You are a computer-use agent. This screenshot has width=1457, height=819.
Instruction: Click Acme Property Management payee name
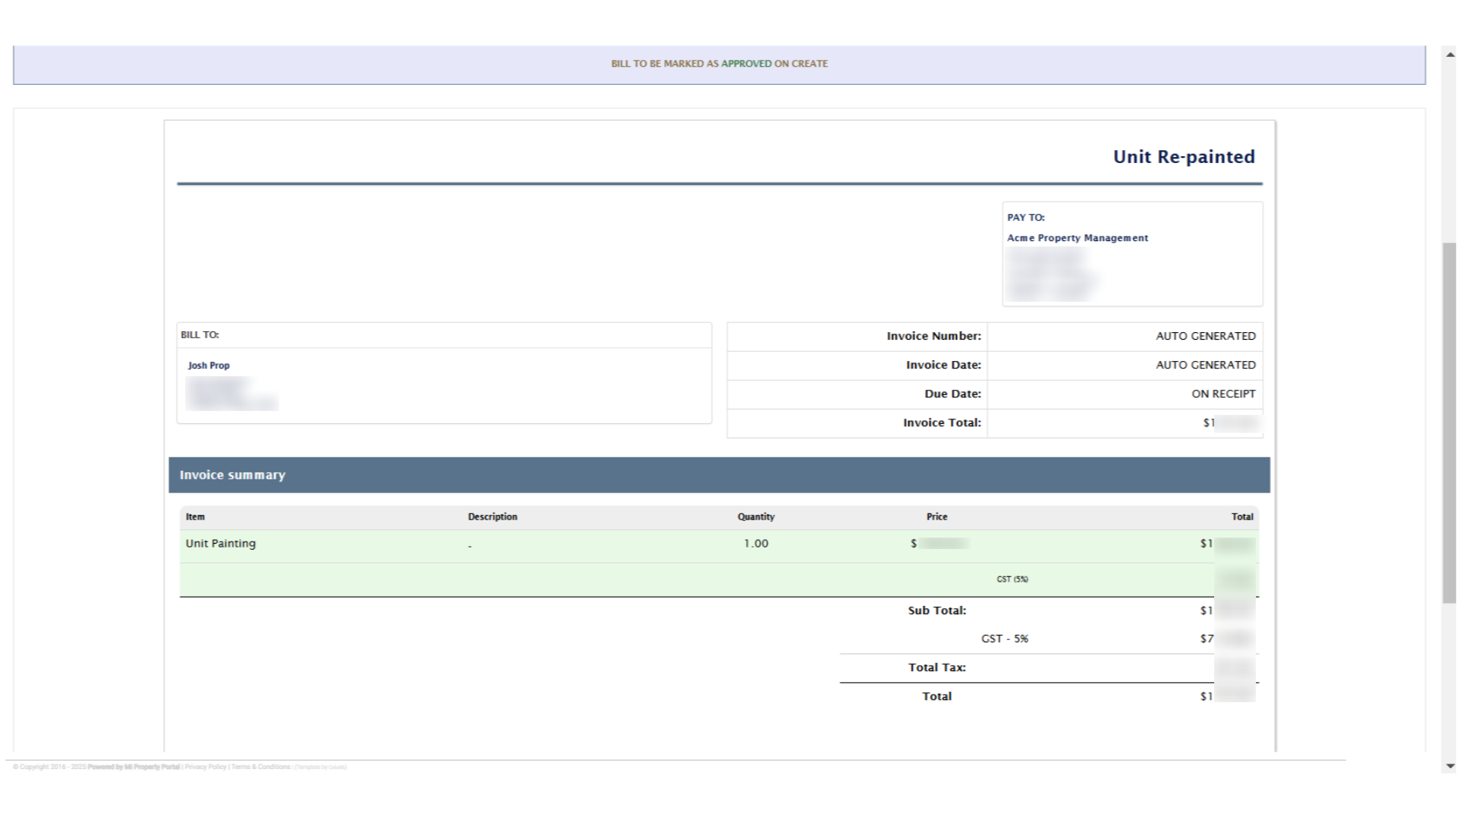[1077, 238]
